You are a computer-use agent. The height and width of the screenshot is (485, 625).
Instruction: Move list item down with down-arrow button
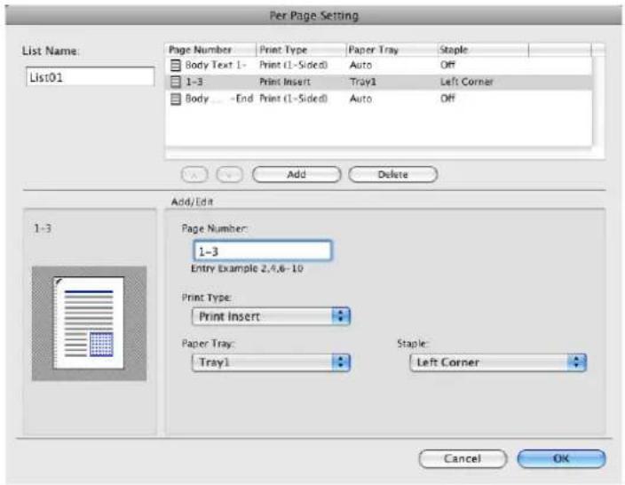[229, 175]
